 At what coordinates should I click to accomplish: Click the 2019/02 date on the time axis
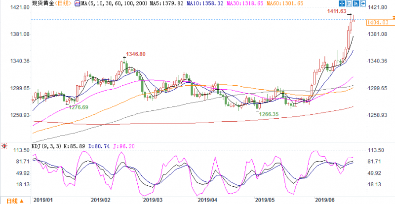101,201
